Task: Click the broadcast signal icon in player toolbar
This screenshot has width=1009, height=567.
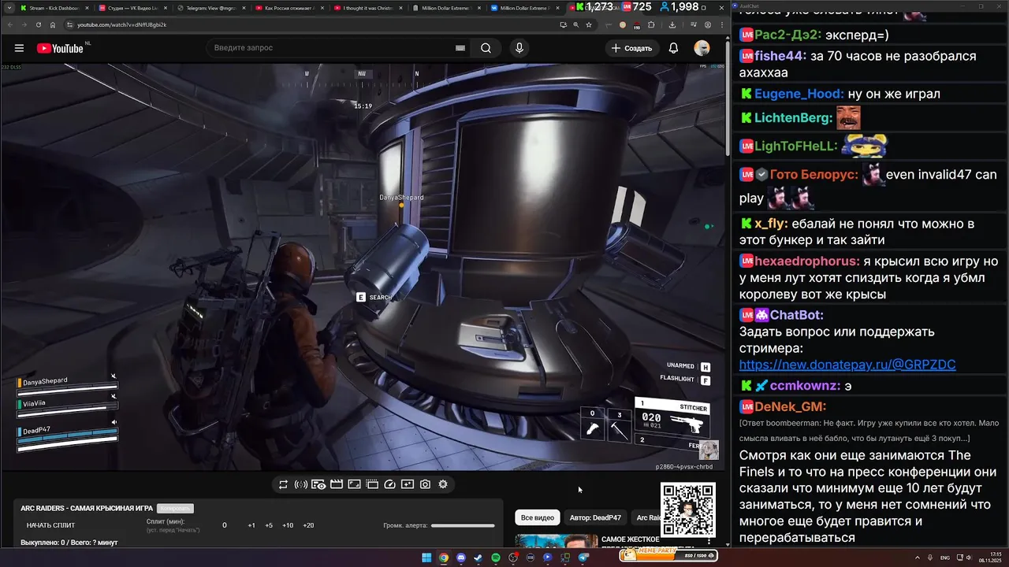Action: [x=300, y=484]
